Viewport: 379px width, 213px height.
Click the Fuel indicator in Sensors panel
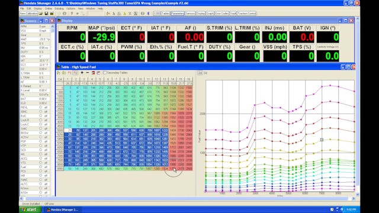(41, 167)
